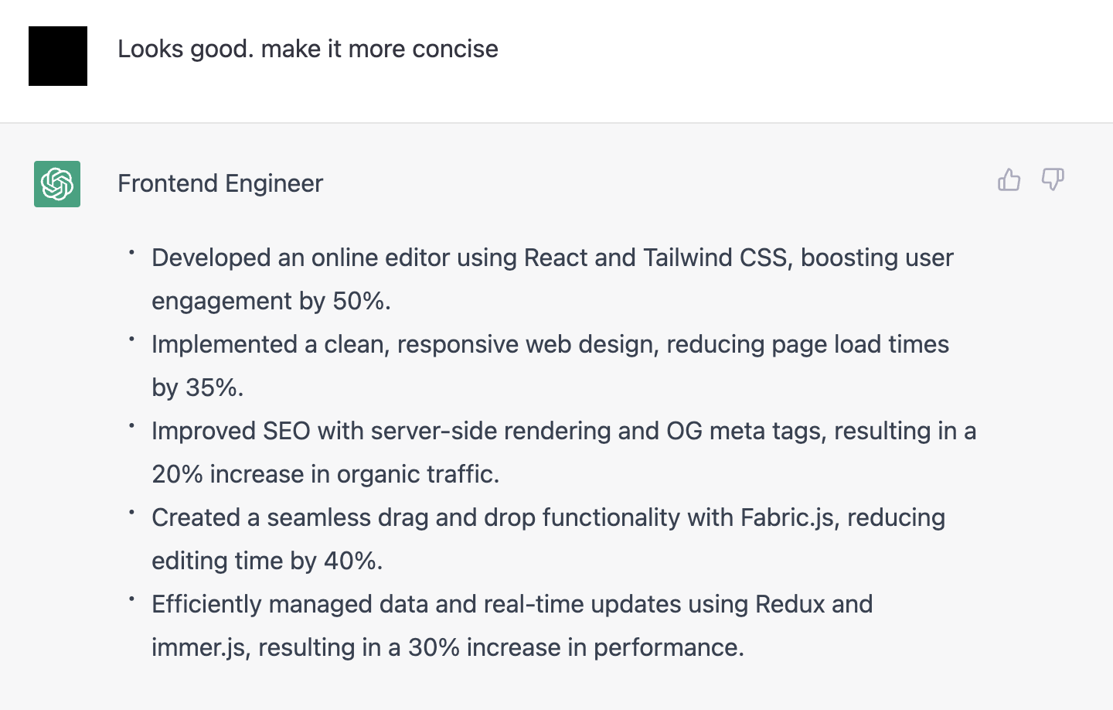Click the bullet dot before 'Developed'

(131, 252)
